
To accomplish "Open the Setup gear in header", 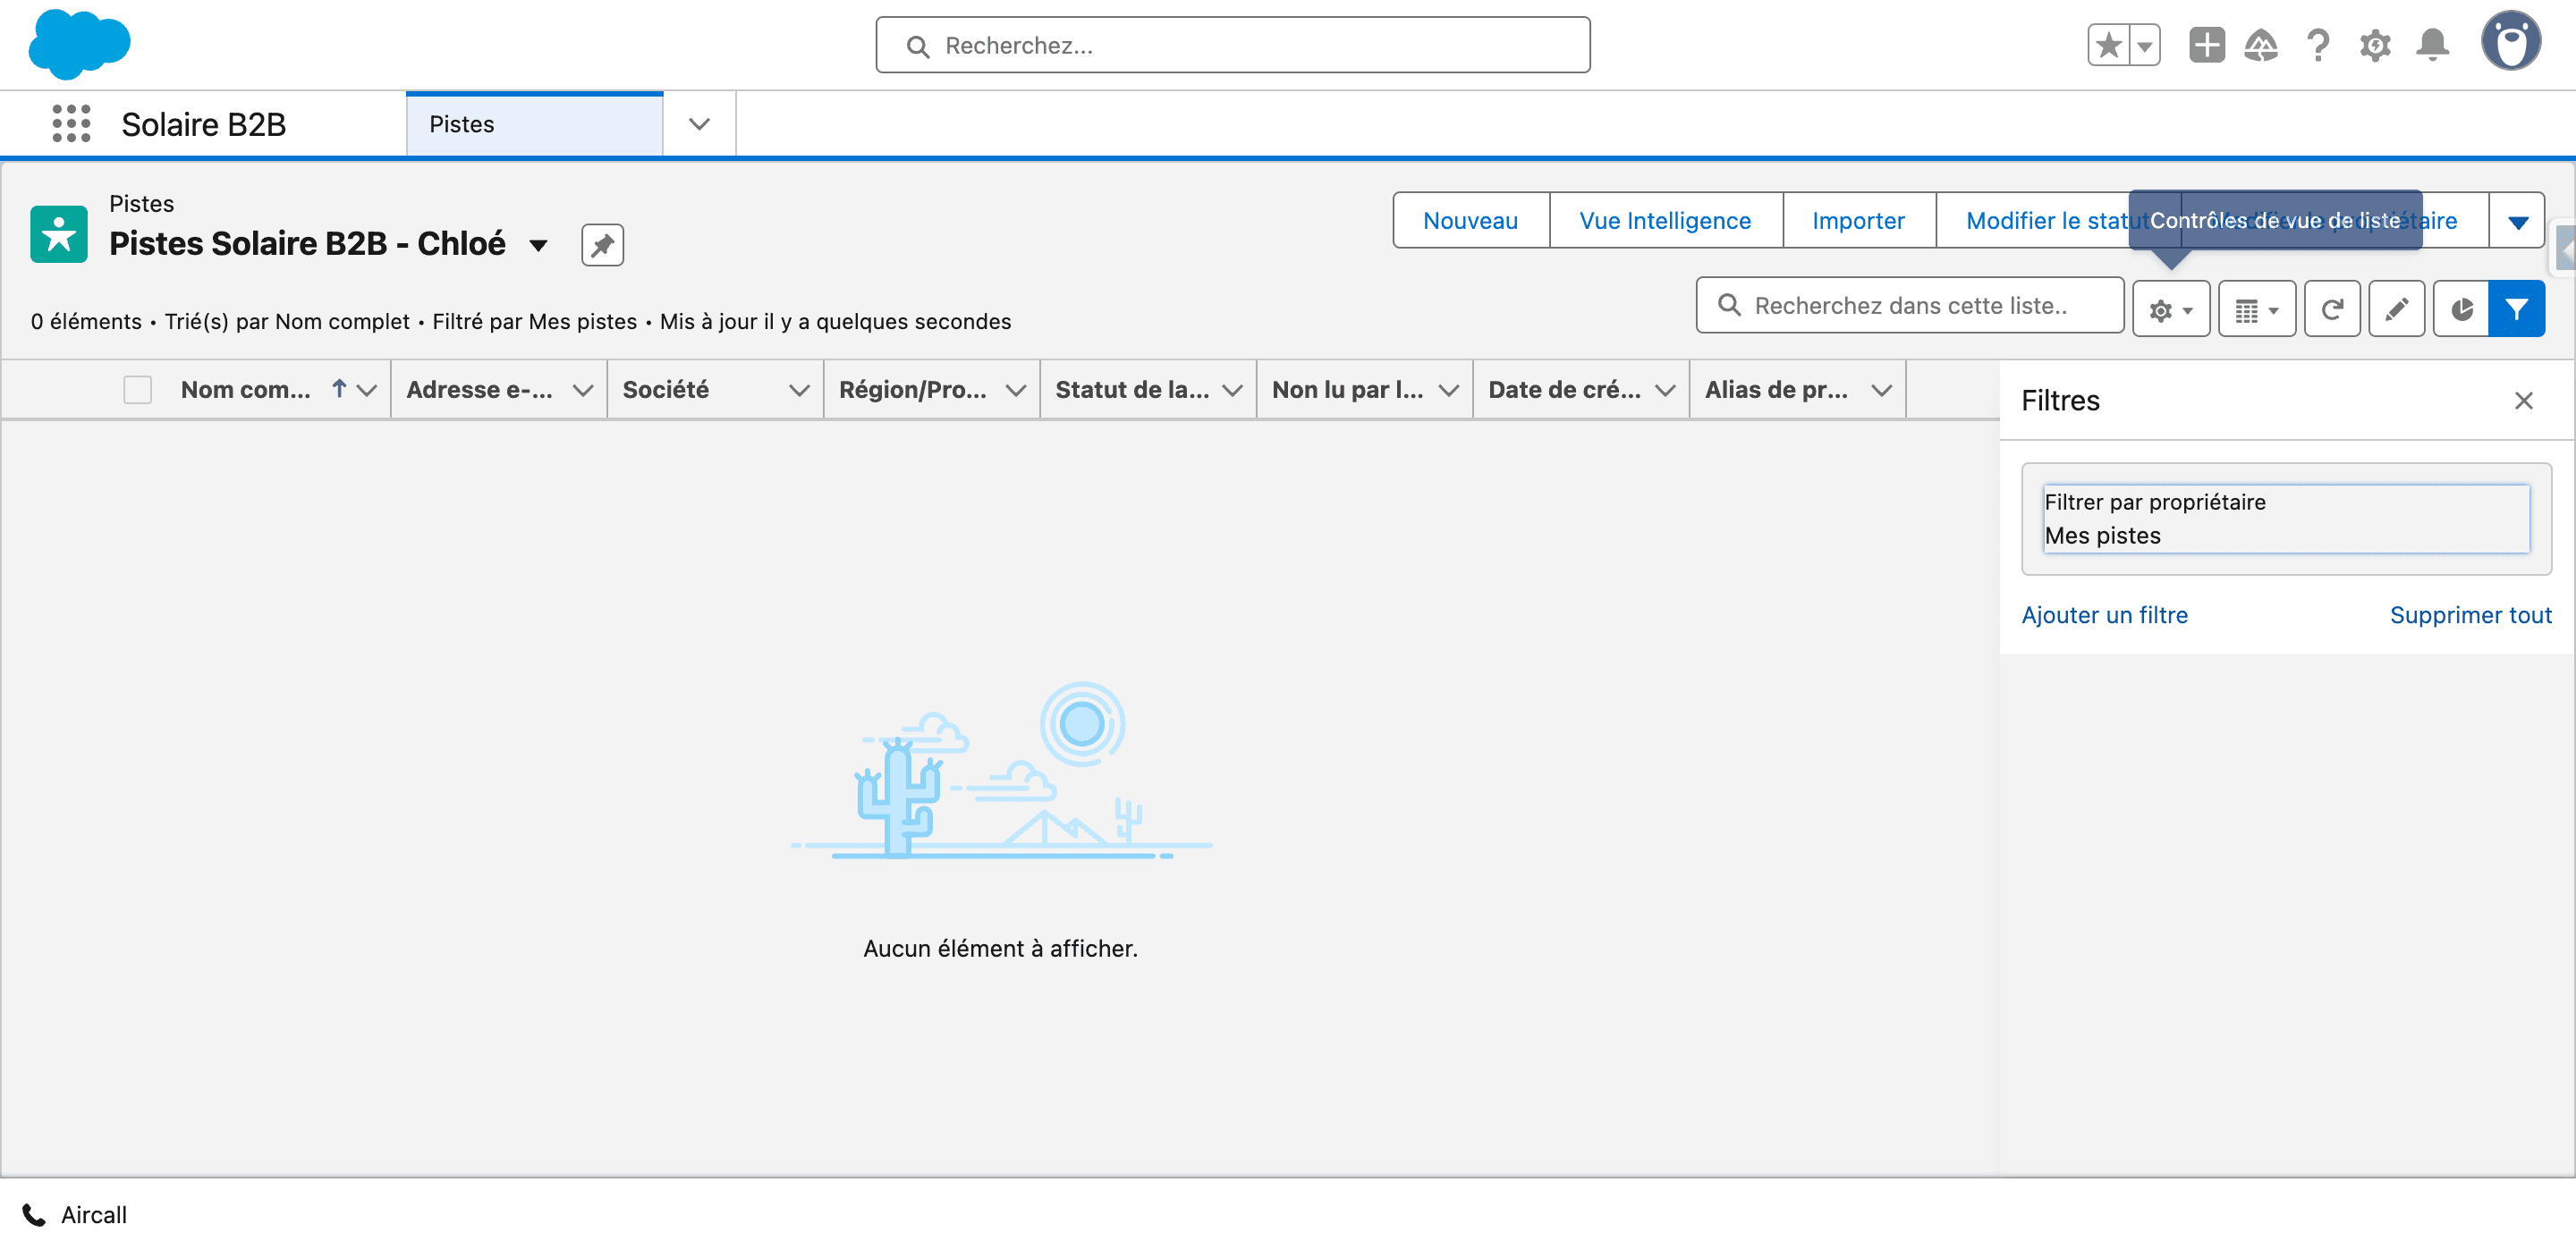I will (2375, 45).
